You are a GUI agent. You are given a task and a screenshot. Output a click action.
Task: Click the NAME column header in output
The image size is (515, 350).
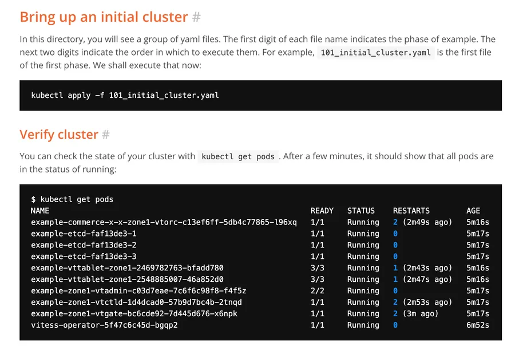(40, 211)
